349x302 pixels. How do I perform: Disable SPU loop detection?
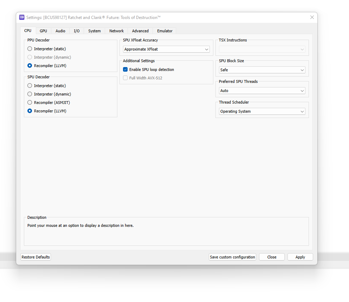125,69
